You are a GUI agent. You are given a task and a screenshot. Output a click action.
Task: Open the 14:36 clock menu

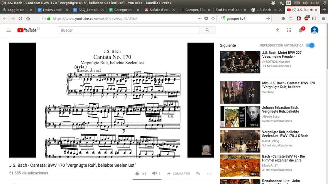coord(315,3)
